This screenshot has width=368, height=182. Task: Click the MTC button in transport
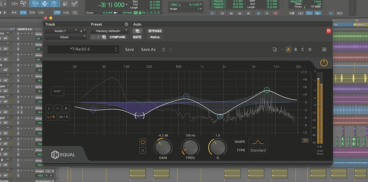click(340, 13)
